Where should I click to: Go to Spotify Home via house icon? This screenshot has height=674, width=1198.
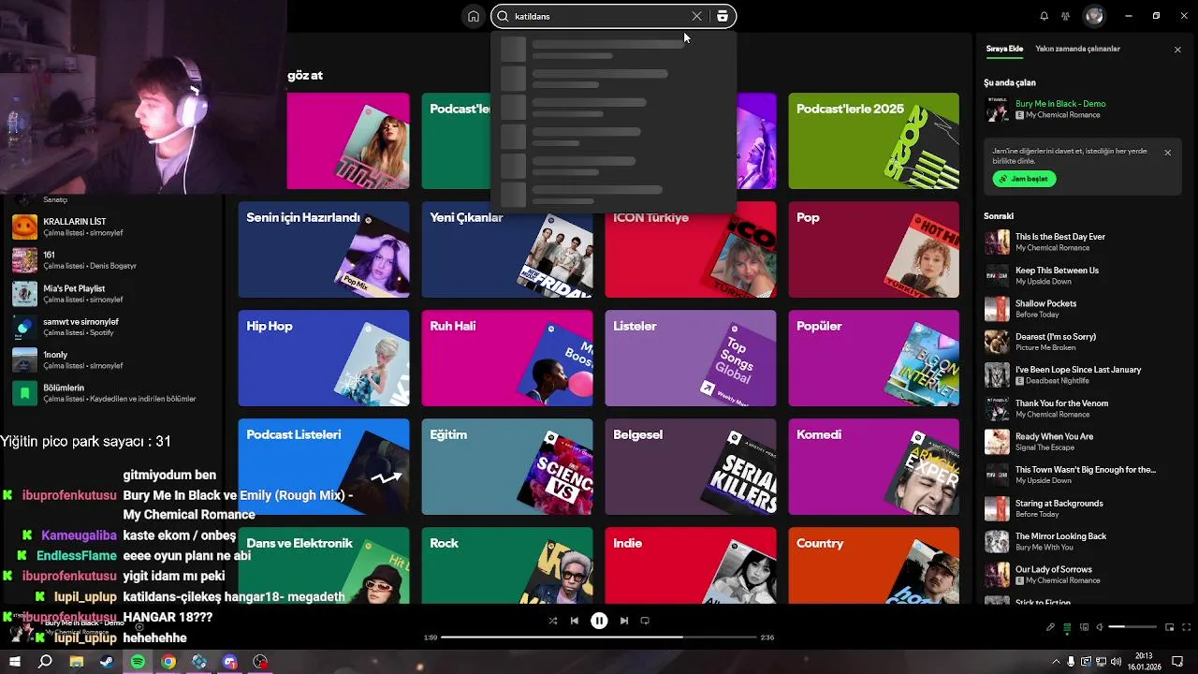pos(474,16)
